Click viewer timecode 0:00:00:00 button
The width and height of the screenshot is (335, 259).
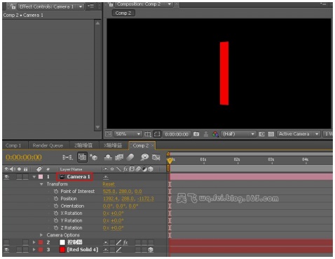(x=177, y=134)
